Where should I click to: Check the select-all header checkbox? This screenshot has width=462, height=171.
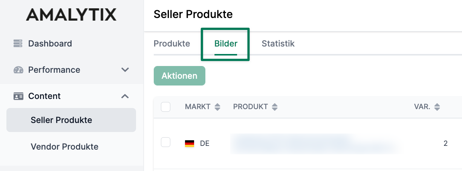coord(165,107)
